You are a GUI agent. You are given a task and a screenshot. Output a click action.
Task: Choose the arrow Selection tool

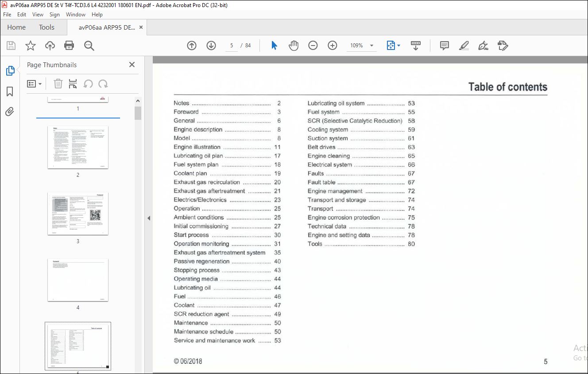coord(274,46)
